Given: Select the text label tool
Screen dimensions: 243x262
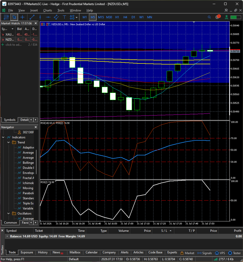Looking at the screenshot, I should click(64, 17).
